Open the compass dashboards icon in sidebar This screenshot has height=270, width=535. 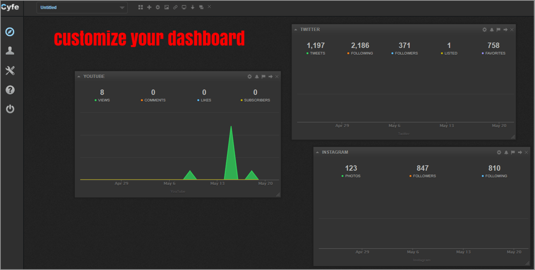pyautogui.click(x=10, y=32)
